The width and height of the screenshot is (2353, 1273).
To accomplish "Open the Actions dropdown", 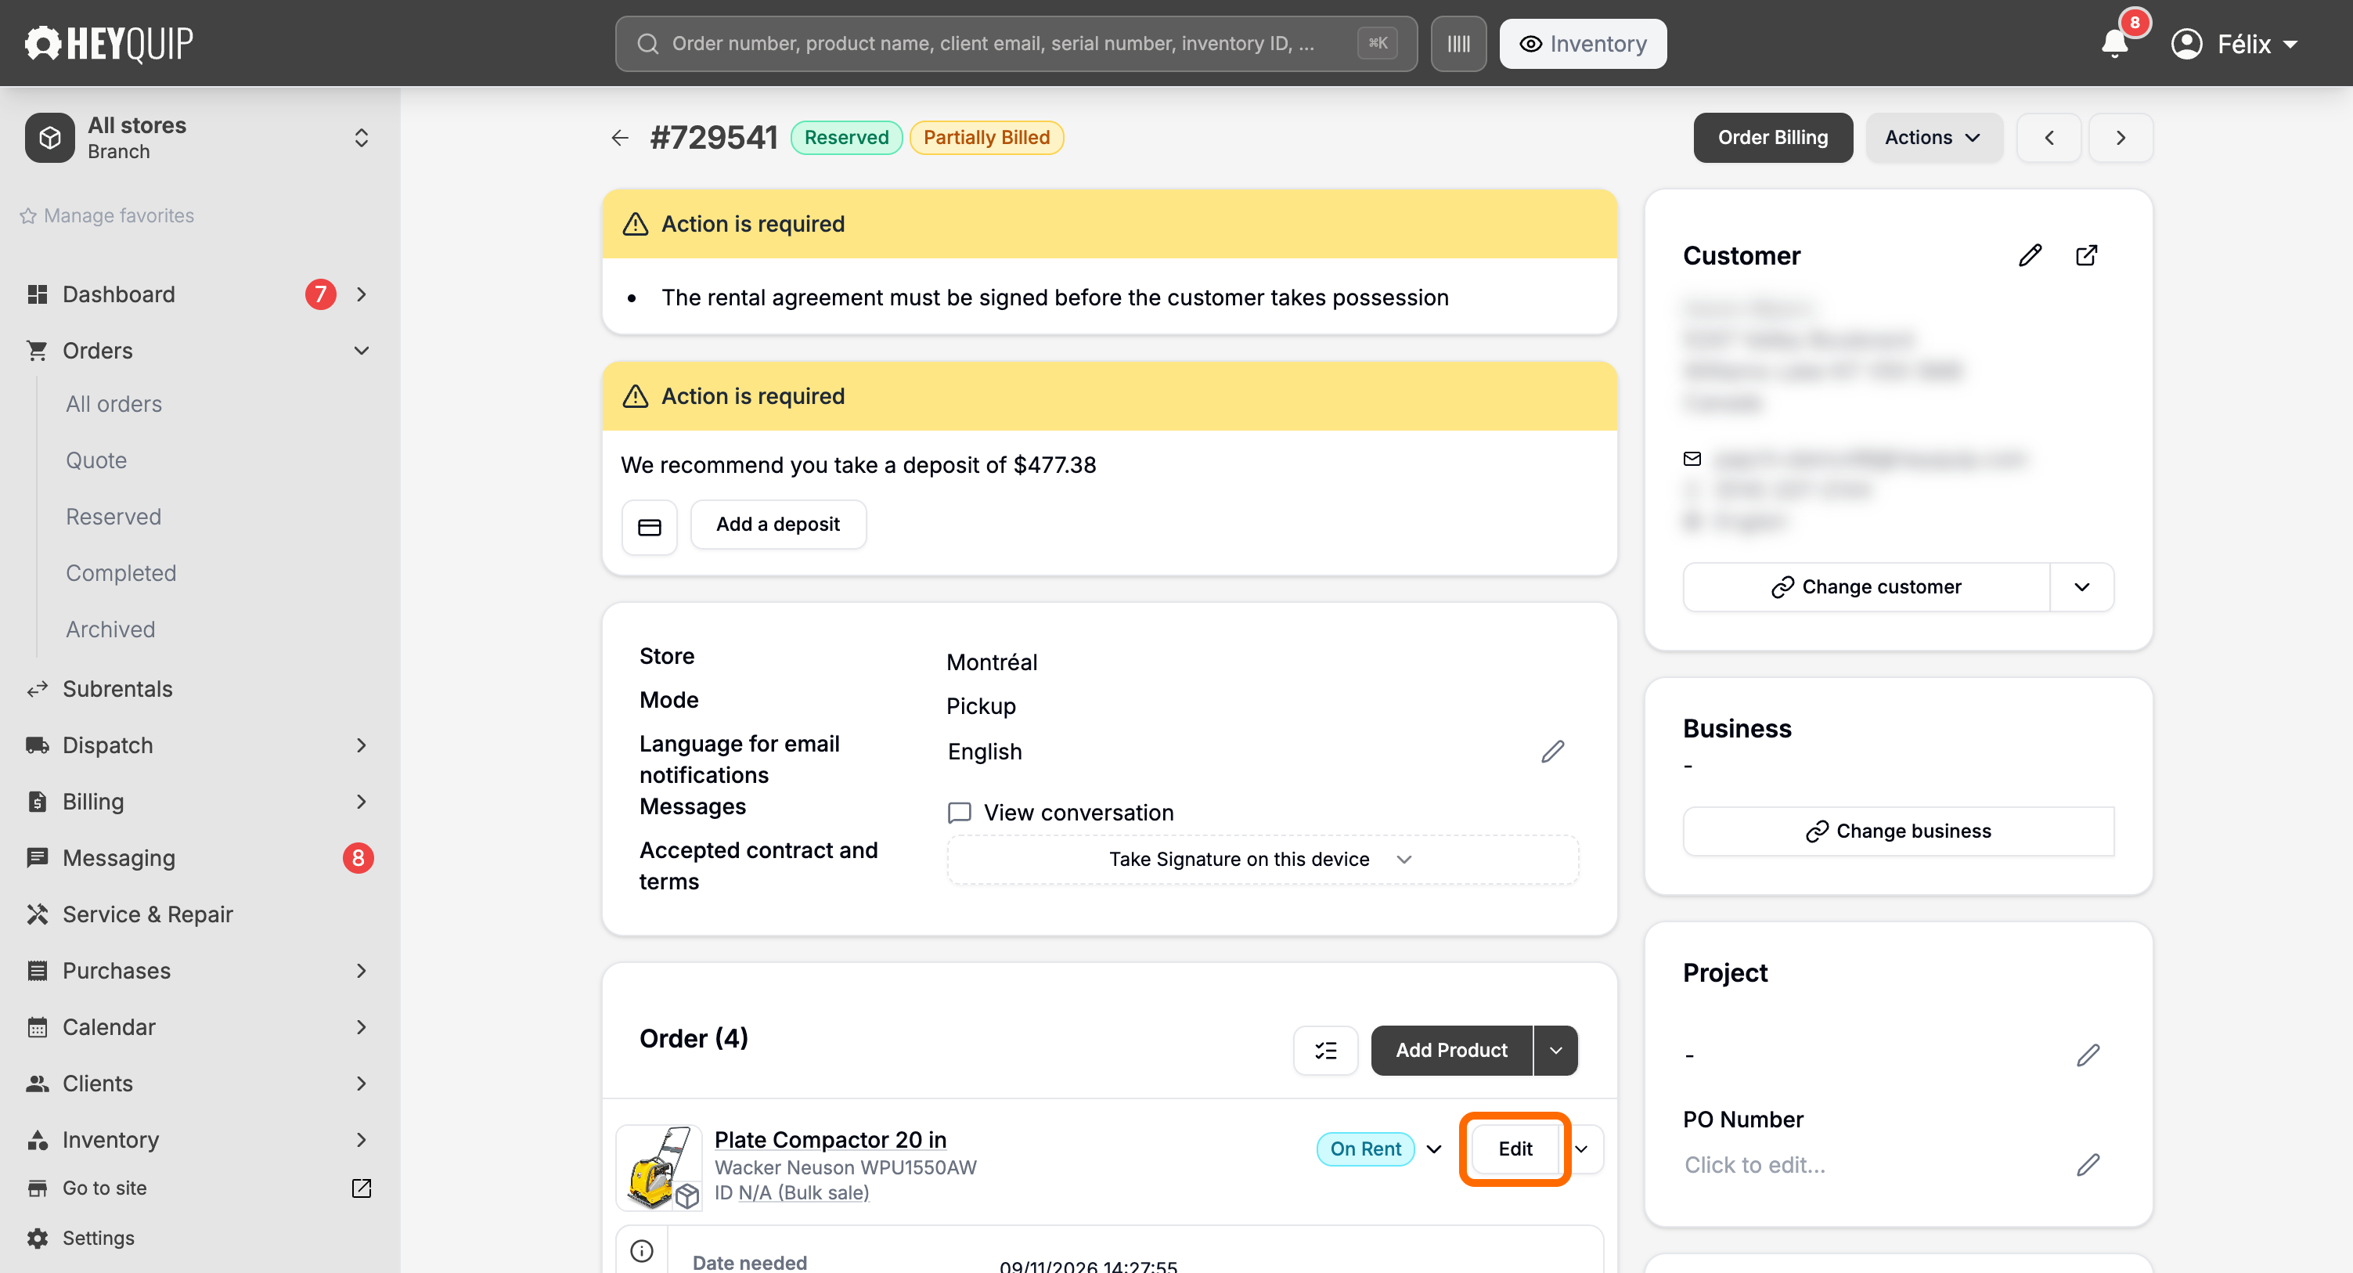I will (x=1933, y=138).
